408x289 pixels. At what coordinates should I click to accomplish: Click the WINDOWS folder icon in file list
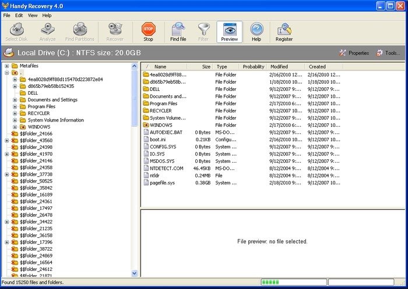pyautogui.click(x=146, y=125)
